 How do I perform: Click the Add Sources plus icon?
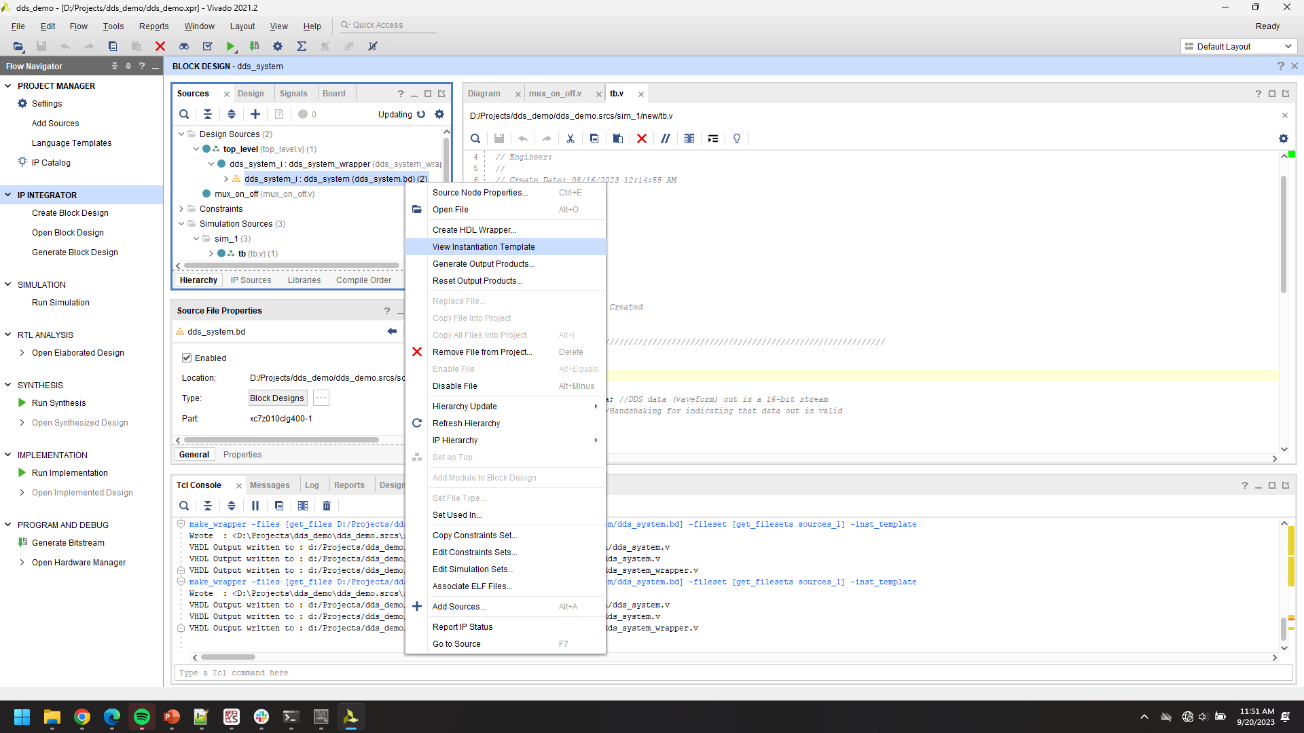pos(255,114)
